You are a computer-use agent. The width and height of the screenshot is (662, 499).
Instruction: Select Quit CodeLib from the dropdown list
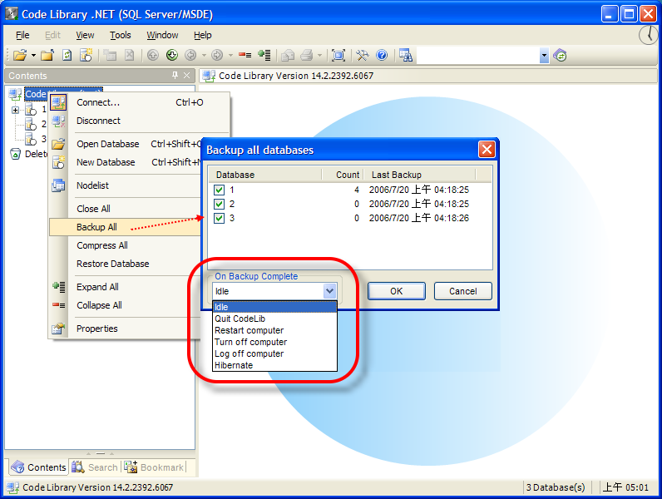[x=274, y=319]
